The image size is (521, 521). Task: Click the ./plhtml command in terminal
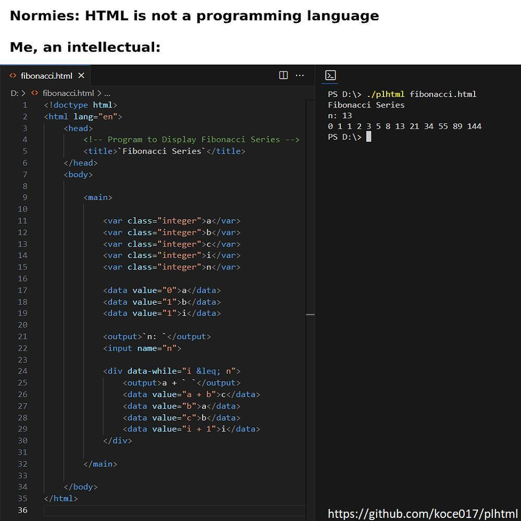(386, 94)
